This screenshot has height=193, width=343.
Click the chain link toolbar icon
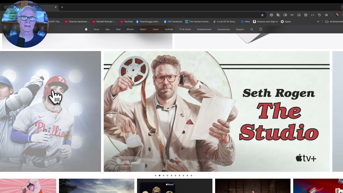(292, 15)
